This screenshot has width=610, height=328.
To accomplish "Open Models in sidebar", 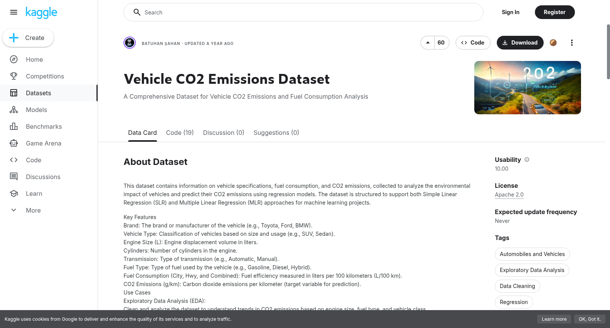I will tap(36, 110).
